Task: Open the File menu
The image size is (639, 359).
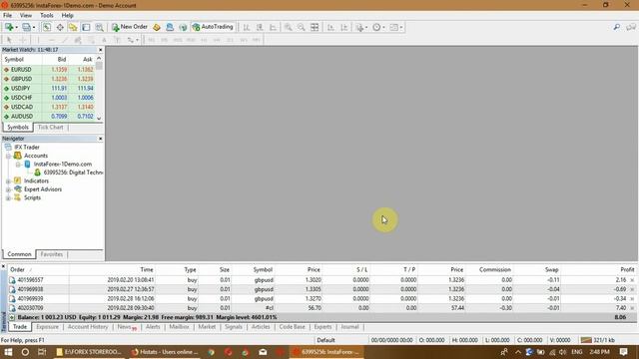Action: pos(7,16)
